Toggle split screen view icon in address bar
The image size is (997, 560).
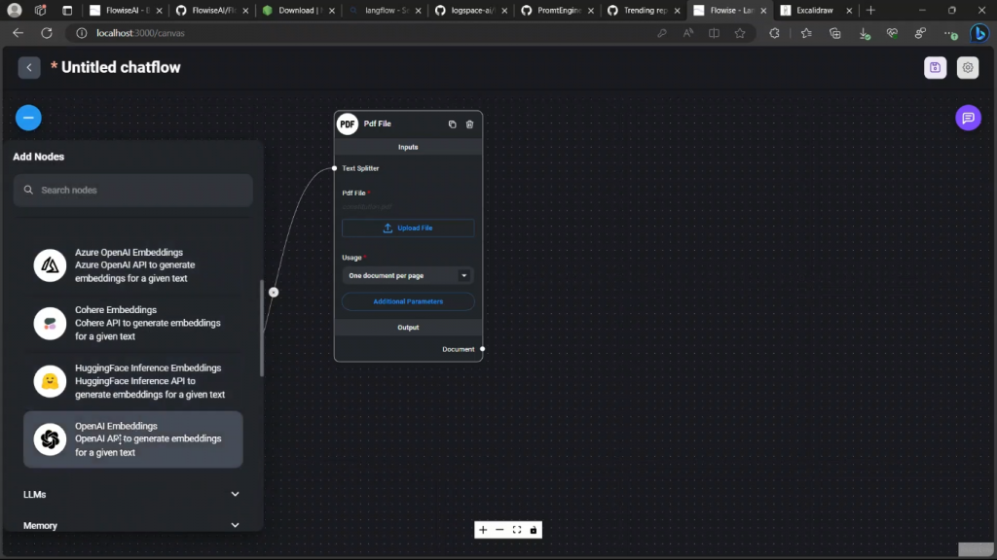pos(714,33)
